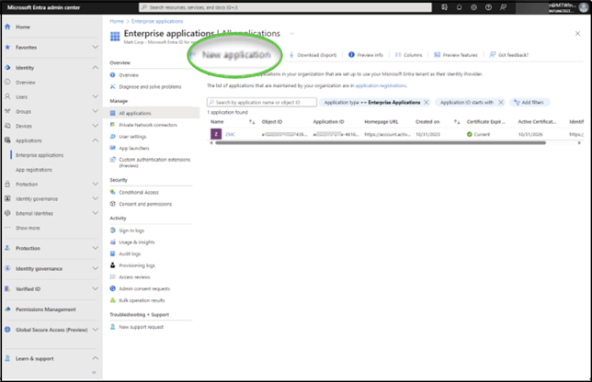Open Provisioning logs

[x=137, y=265]
